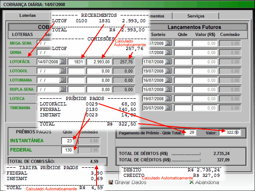255x191 pixels.
Task: Click the COBRANÇA DIÁRIA: 14/07/2008 title bar
Action: point(127,4)
